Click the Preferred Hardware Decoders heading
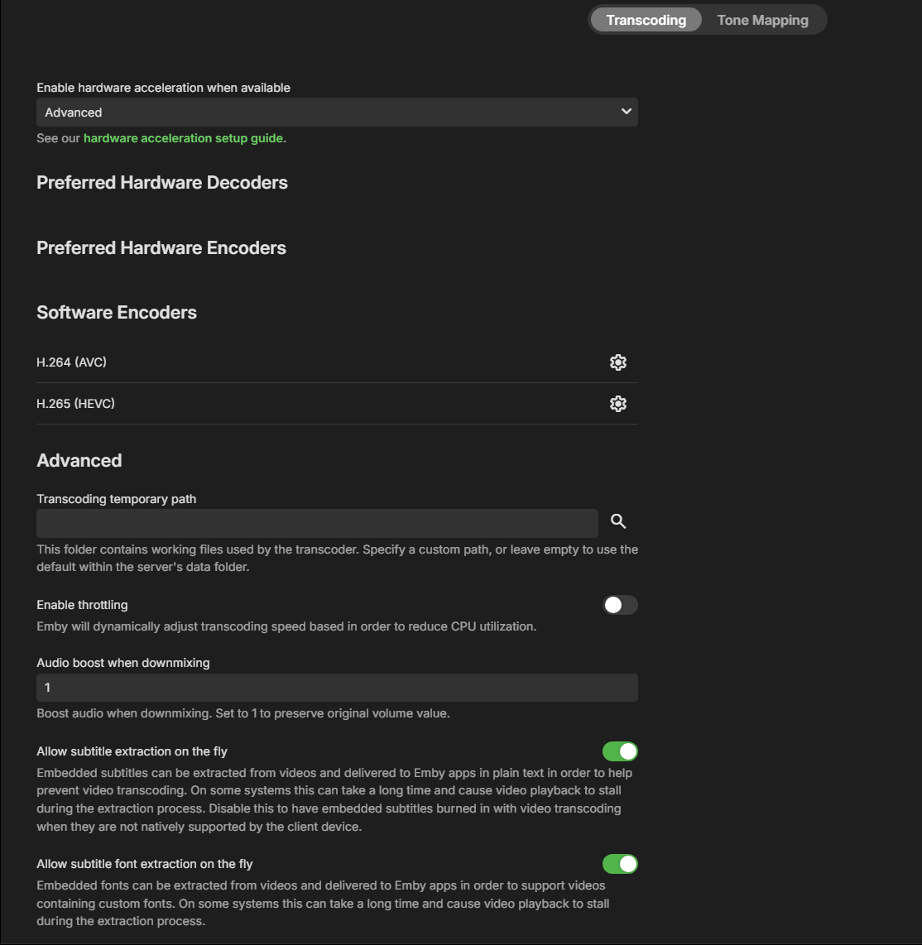The image size is (922, 945). 162,183
